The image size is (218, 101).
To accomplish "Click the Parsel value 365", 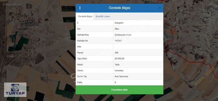I will [117, 53].
